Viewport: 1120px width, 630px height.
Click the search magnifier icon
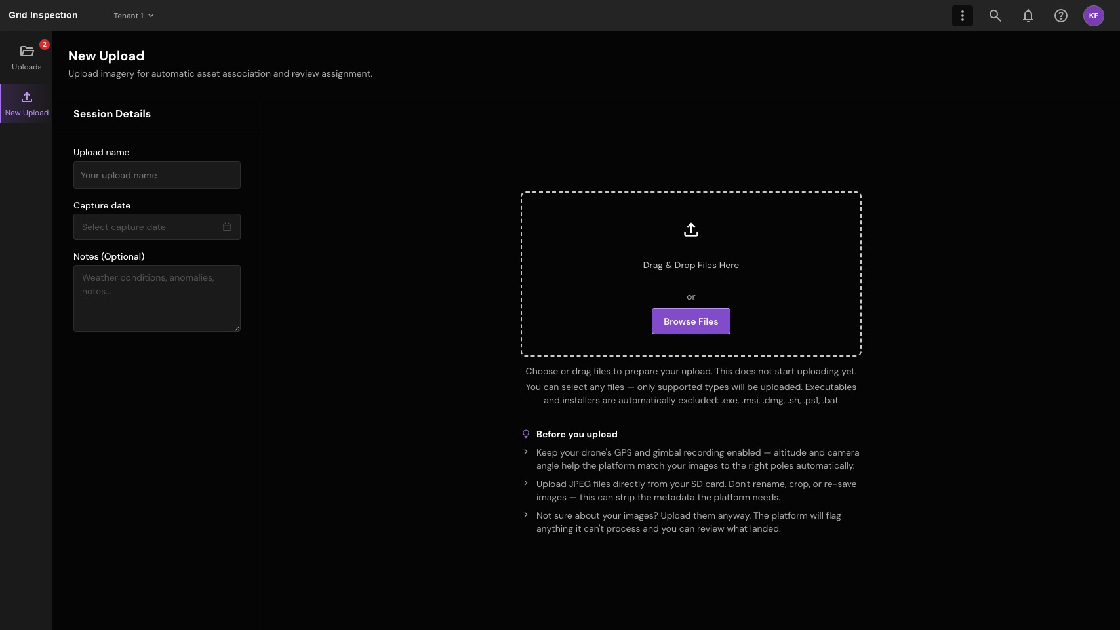click(x=995, y=16)
